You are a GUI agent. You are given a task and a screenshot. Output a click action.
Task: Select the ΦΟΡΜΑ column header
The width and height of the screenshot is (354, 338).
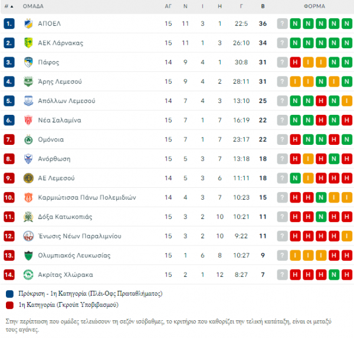pos(314,6)
